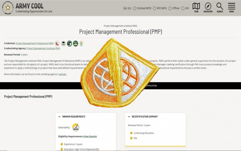Click the black bar Certification tab label
This screenshot has width=241, height=151.
point(151,85)
